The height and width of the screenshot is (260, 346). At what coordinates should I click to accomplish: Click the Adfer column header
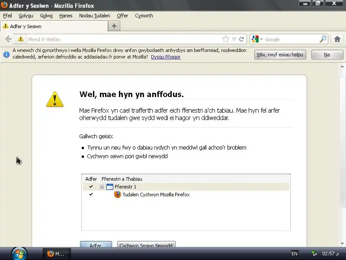pos(91,179)
